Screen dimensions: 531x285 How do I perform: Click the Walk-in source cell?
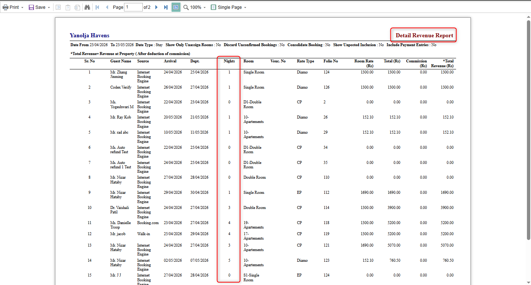pos(144,234)
